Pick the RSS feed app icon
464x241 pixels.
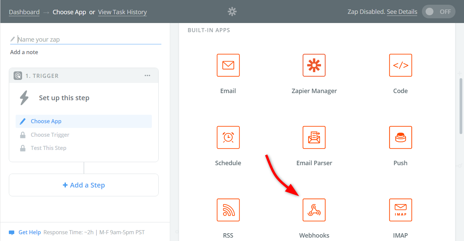pos(228,210)
